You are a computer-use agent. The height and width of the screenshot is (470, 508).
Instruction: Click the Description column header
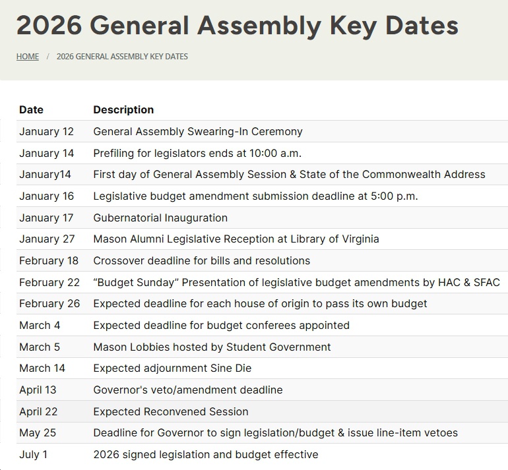click(123, 110)
